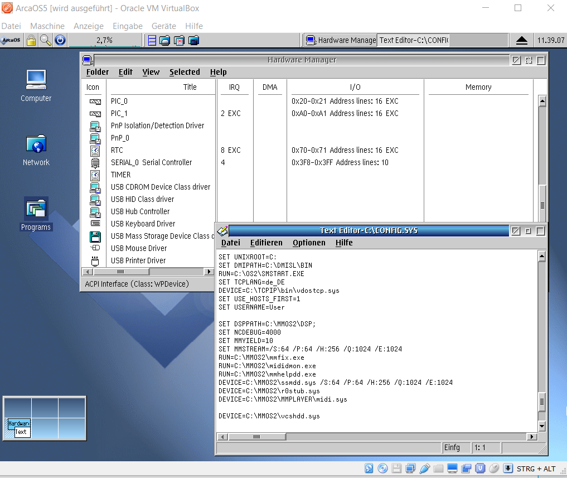Screen dimensions: 567x478
Task: Select the Hardware window in desktop pager
Action: 18,423
